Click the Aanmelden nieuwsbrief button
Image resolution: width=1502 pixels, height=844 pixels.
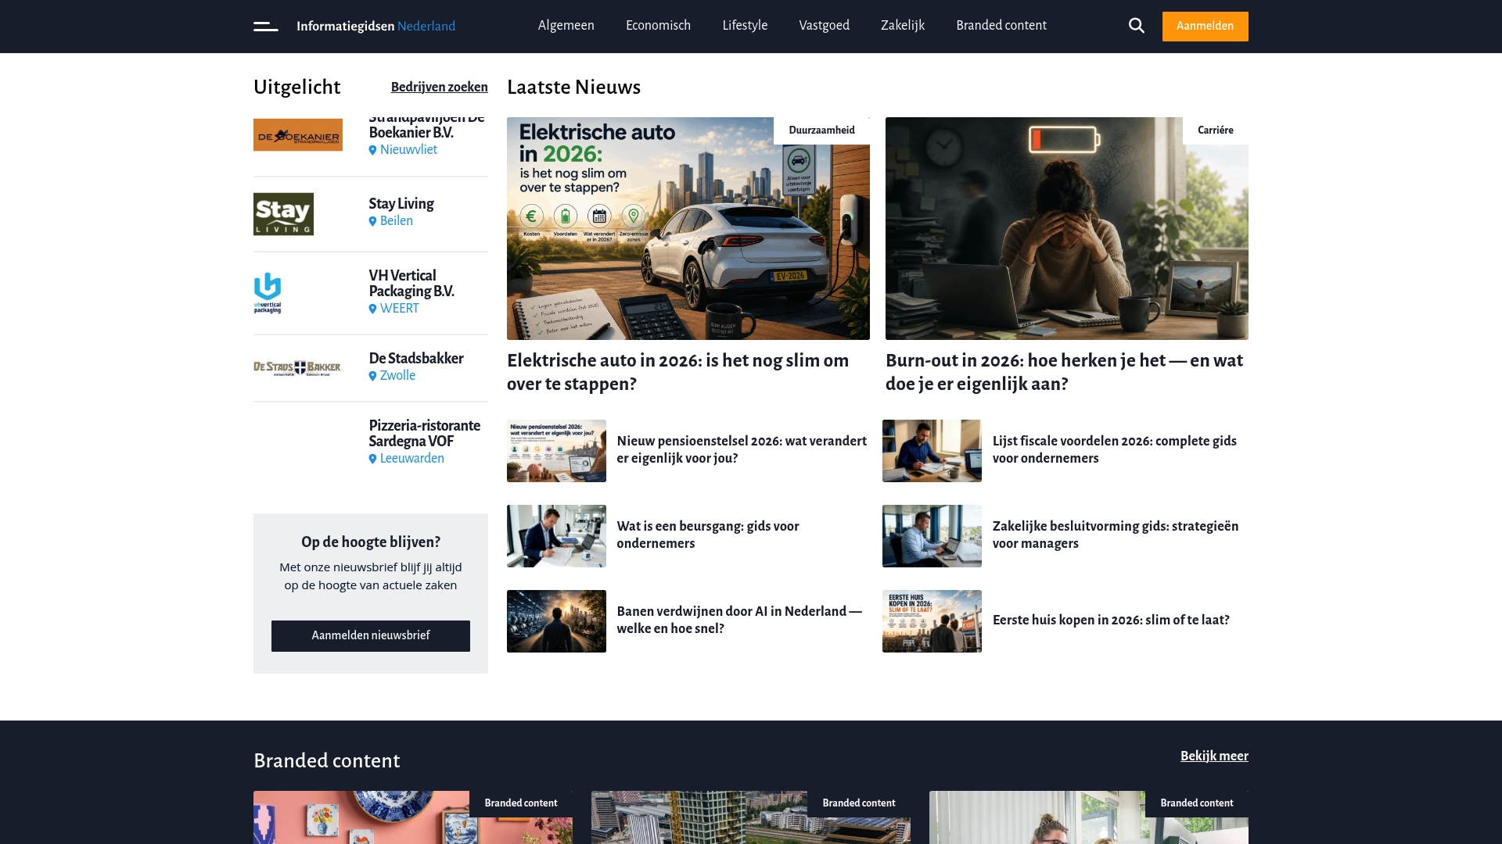coord(371,636)
